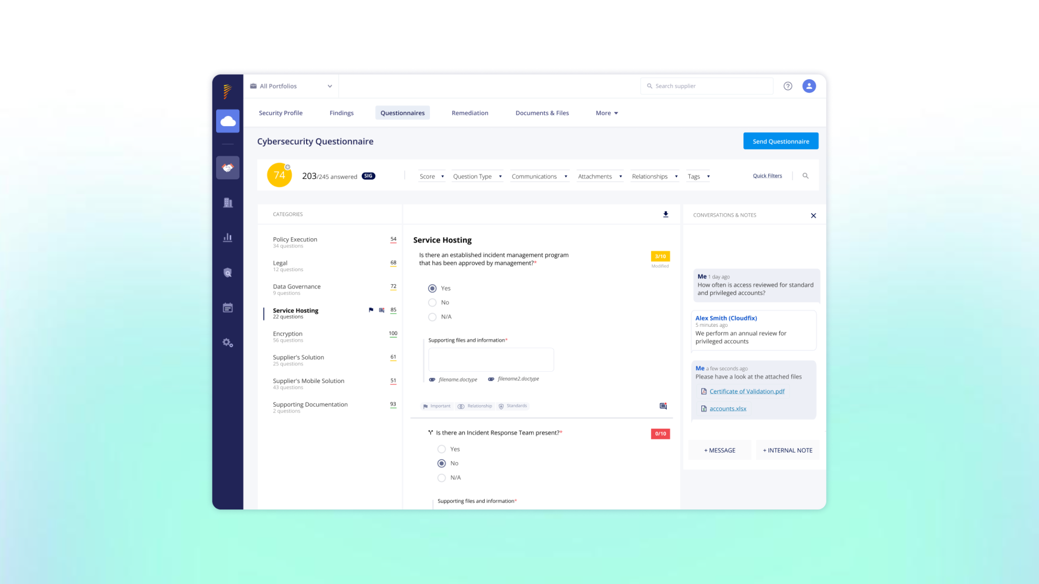Select the Supplier's Mobile Solution category
Image resolution: width=1039 pixels, height=584 pixels.
[330, 384]
